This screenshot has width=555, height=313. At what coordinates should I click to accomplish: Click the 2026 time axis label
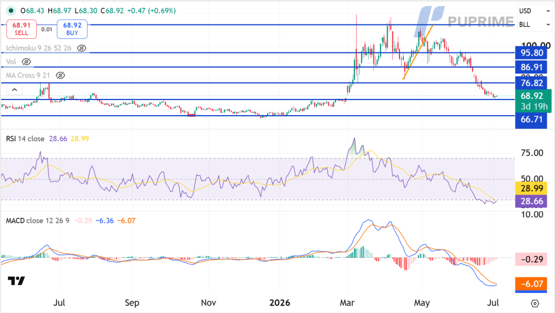[280, 303]
